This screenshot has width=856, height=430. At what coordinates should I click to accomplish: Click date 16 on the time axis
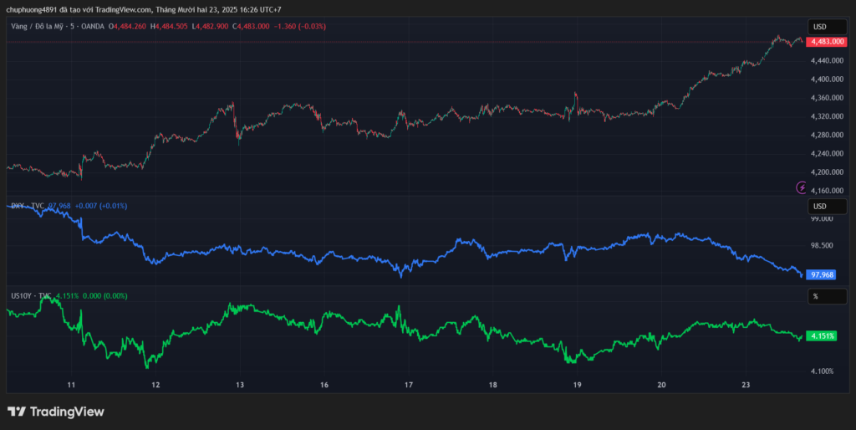point(324,386)
